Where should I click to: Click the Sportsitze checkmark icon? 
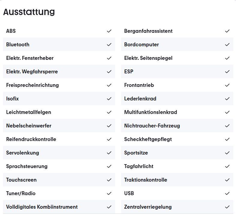coord(227,153)
